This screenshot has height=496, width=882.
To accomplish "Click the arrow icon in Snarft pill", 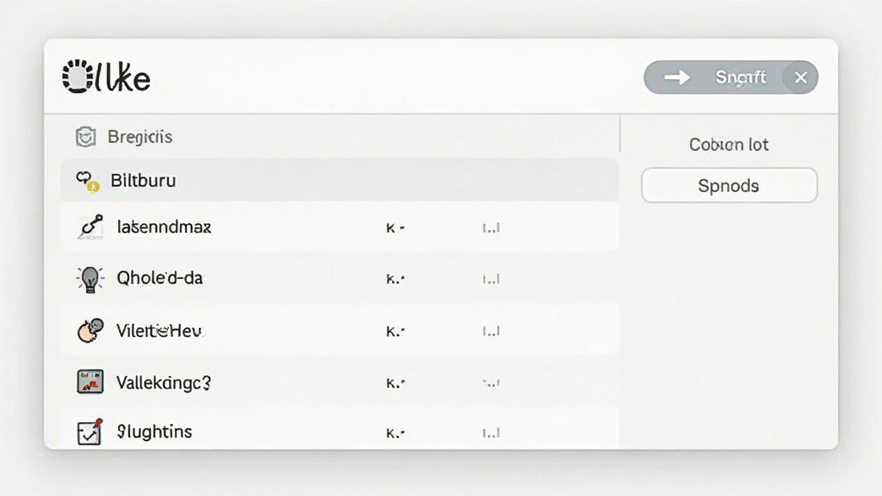I will pyautogui.click(x=677, y=77).
